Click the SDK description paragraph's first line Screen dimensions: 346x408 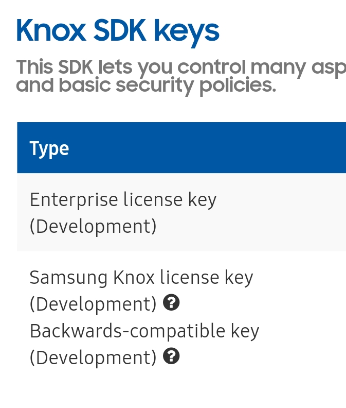181,68
